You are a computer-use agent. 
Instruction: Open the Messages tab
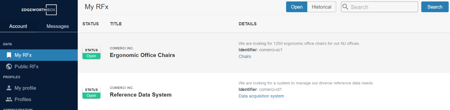(x=58, y=26)
